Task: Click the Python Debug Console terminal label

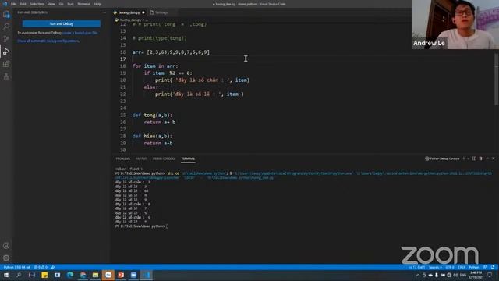Action: click(x=442, y=158)
